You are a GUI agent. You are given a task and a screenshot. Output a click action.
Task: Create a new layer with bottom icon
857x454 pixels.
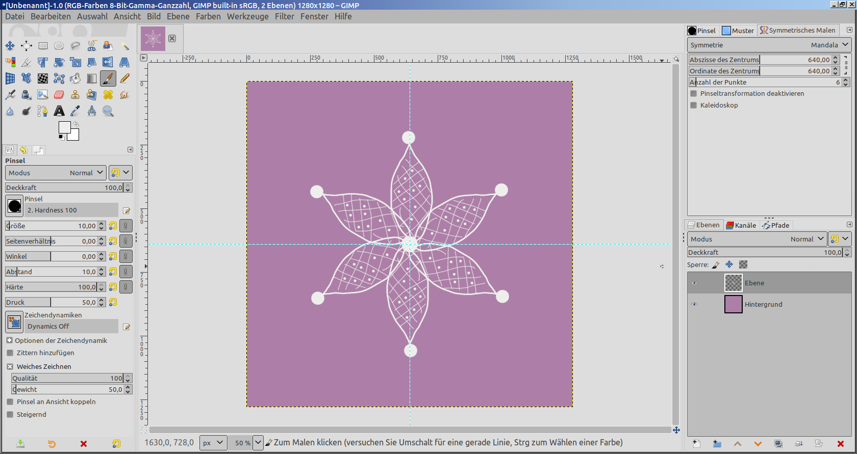[x=696, y=444]
